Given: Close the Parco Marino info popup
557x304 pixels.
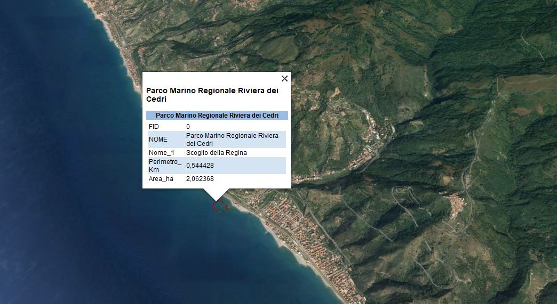Looking at the screenshot, I should [x=284, y=78].
